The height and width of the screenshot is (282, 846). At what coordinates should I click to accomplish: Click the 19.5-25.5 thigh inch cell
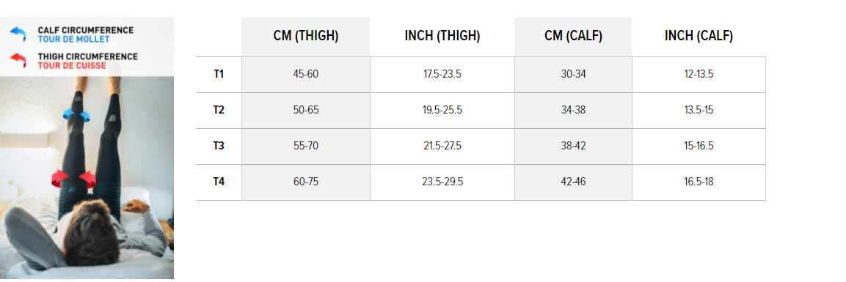tap(442, 111)
